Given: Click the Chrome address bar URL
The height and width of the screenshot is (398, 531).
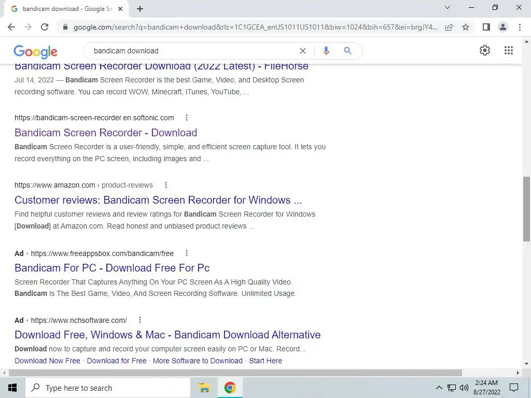Looking at the screenshot, I should (255, 27).
